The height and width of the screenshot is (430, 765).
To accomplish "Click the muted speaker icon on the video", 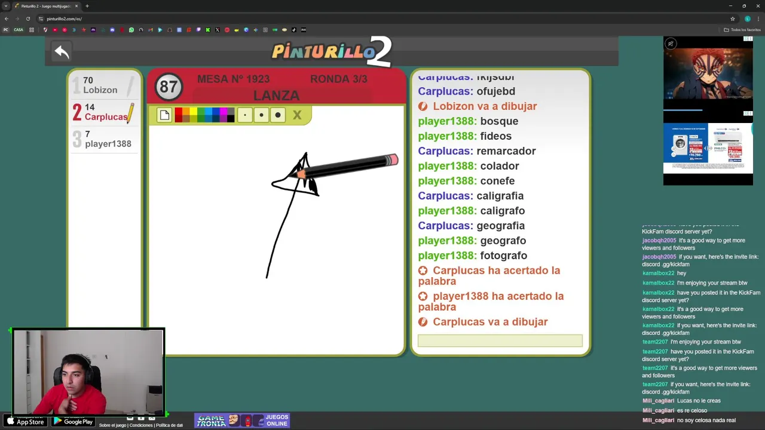I will (671, 44).
